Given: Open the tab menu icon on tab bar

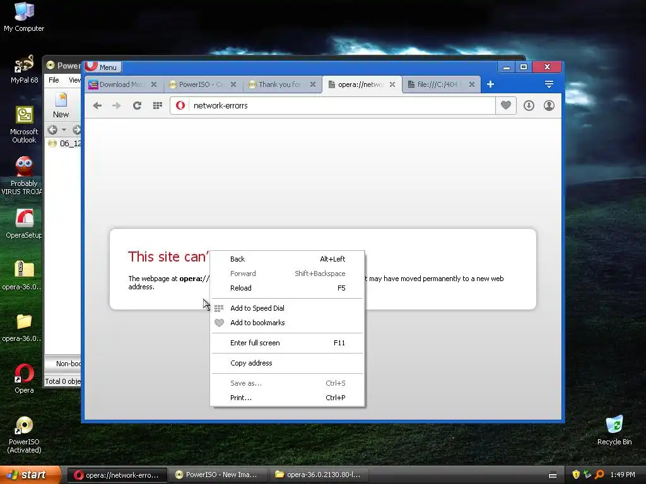Looking at the screenshot, I should click(549, 84).
